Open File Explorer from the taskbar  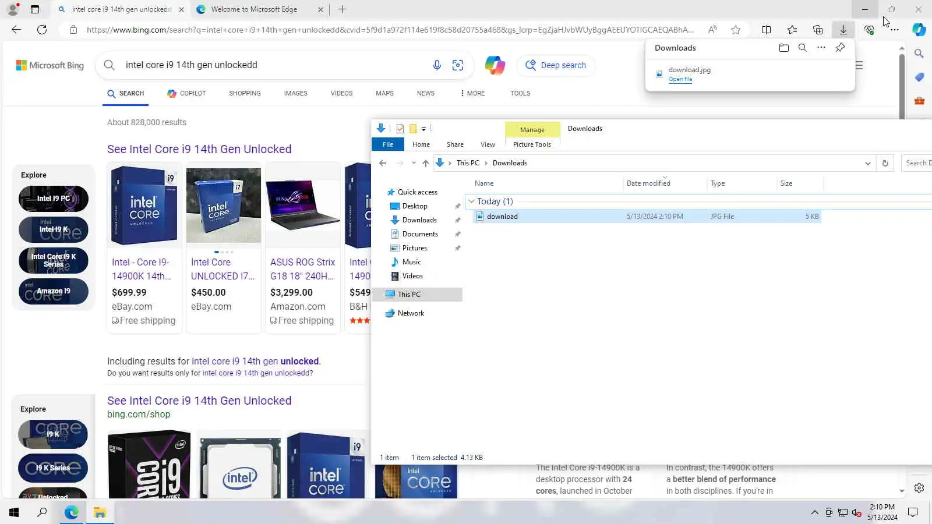(100, 512)
